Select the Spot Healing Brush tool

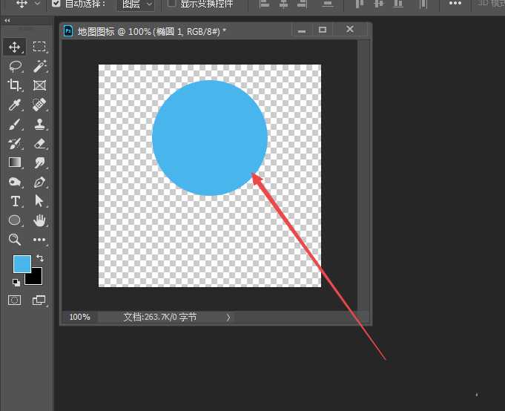39,105
